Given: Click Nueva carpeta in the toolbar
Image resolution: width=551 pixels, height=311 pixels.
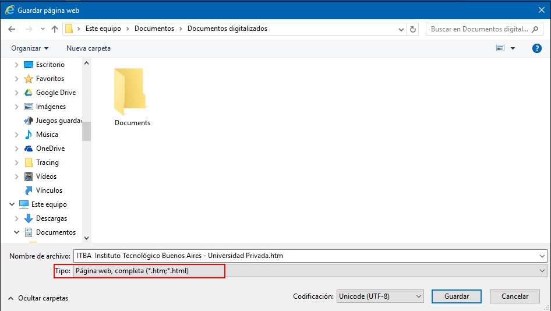Looking at the screenshot, I should point(88,48).
